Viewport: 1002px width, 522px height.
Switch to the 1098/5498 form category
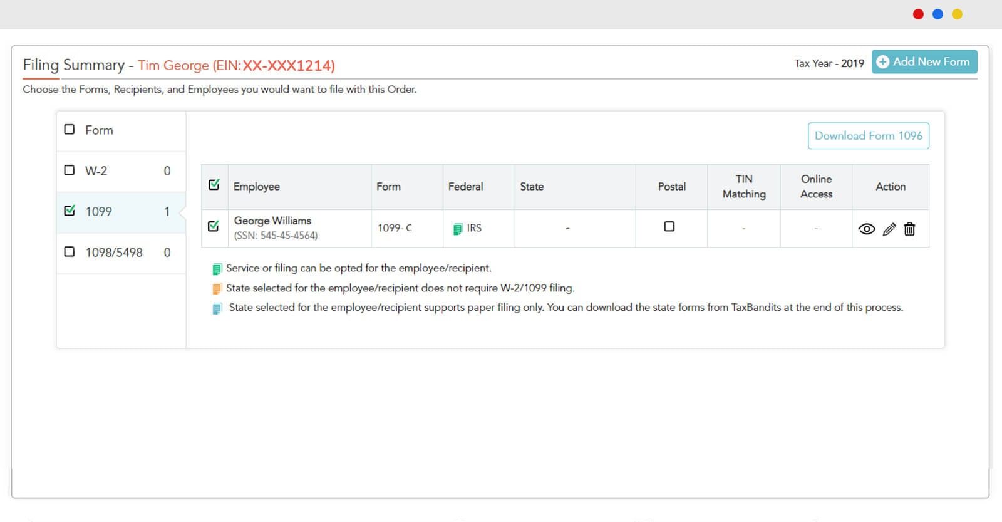[114, 253]
